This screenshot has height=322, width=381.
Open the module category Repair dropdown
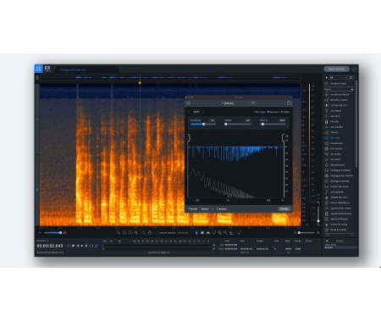click(339, 89)
